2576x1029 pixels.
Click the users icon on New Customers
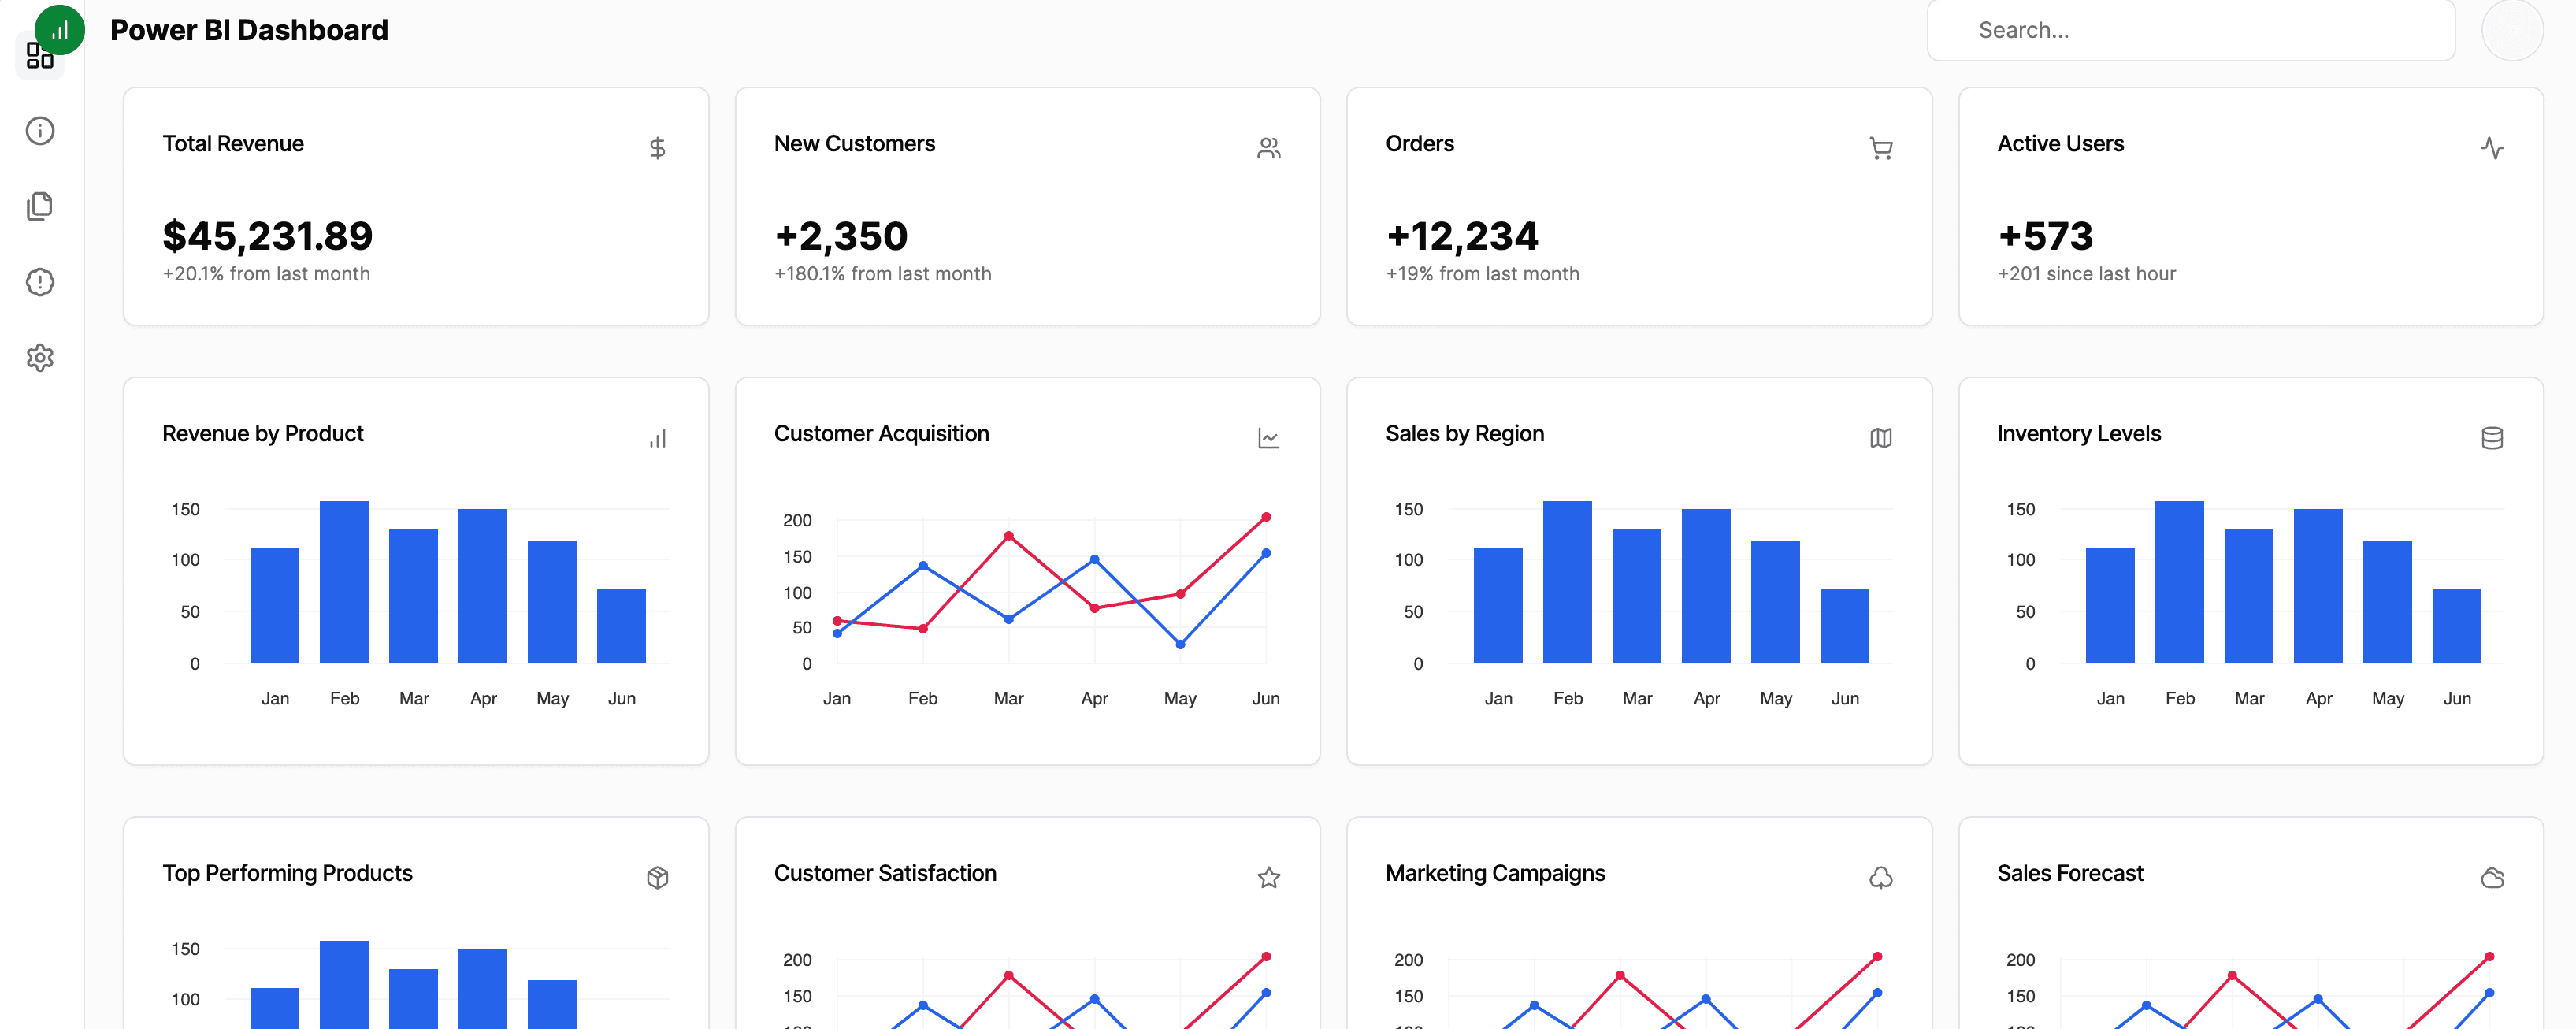coord(1268,148)
